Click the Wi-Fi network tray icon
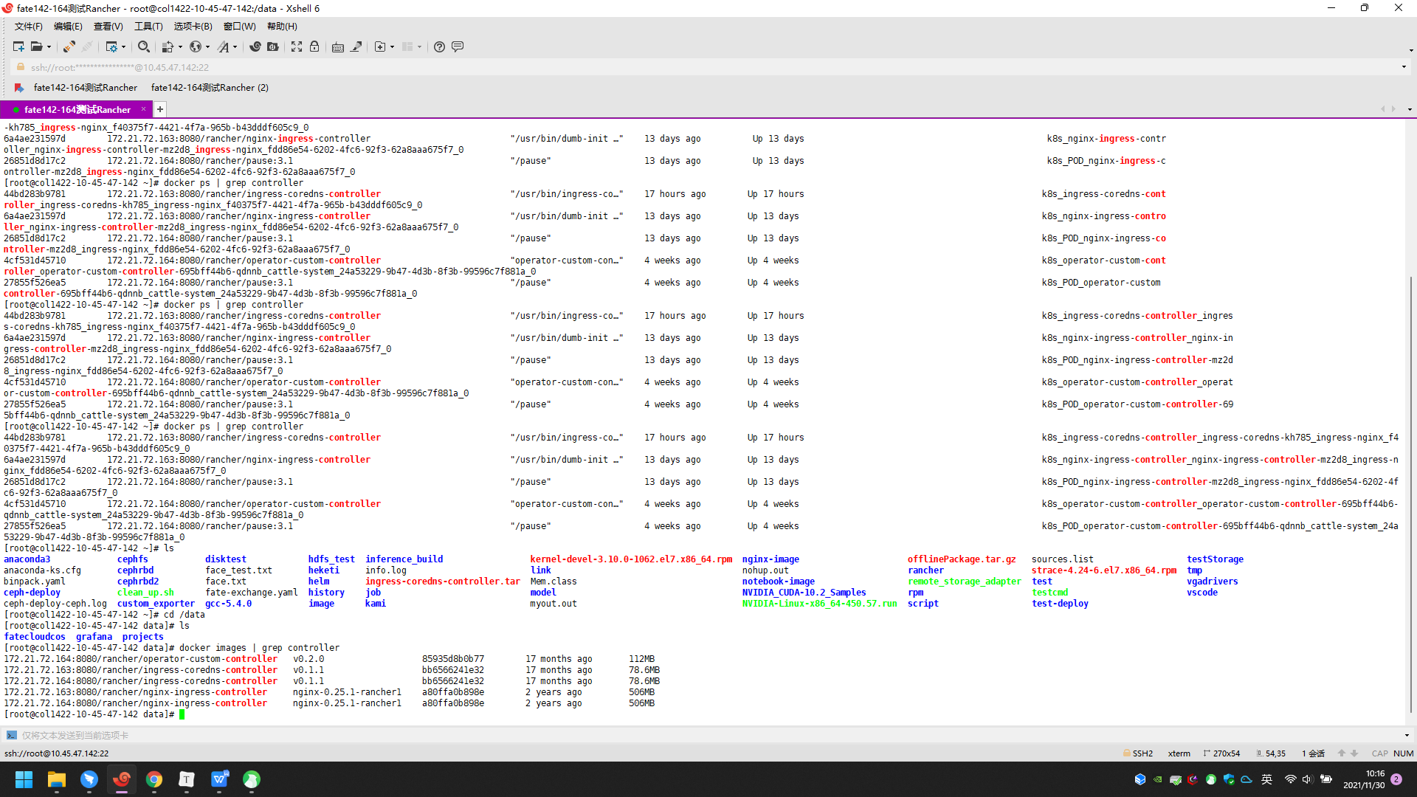 (x=1290, y=779)
